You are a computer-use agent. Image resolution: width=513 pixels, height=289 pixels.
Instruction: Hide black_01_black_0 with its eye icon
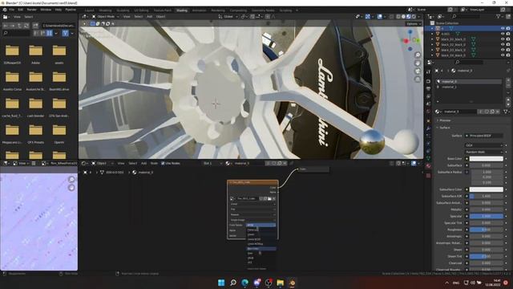tap(503, 39)
